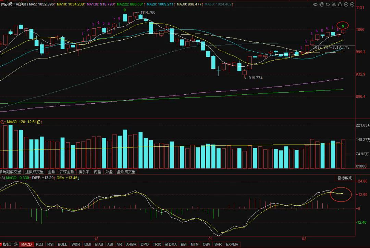Open the 指标广场 indicator plaza
The width and height of the screenshot is (370, 248).
(10, 245)
